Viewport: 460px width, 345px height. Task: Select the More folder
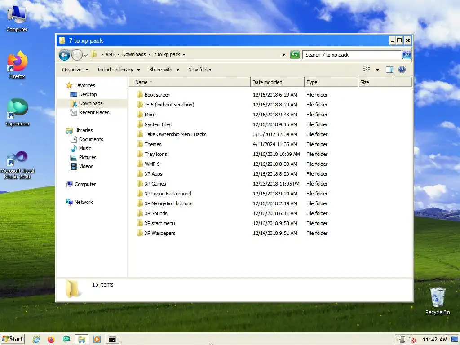150,115
